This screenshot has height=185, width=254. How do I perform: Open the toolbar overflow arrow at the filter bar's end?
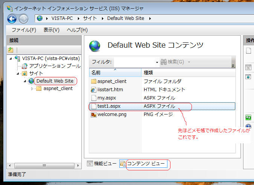[233, 65]
